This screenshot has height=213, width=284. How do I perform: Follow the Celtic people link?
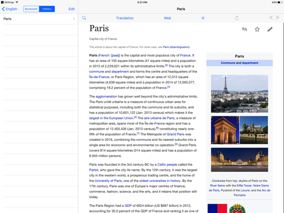click(167, 165)
